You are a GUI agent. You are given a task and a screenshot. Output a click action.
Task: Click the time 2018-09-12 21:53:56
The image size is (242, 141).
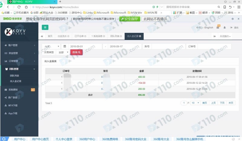click(x=197, y=89)
